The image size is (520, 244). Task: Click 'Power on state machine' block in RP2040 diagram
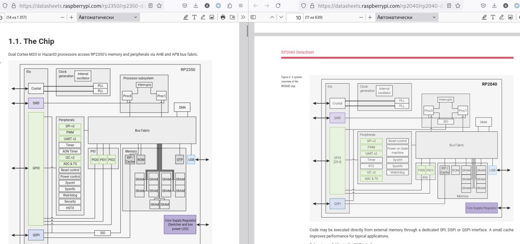[397, 150]
